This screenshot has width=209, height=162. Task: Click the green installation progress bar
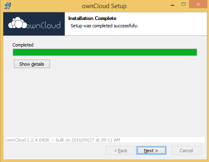click(x=105, y=52)
